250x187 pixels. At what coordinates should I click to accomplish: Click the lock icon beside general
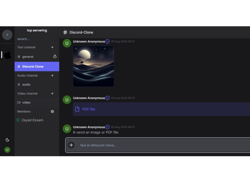tap(55, 56)
